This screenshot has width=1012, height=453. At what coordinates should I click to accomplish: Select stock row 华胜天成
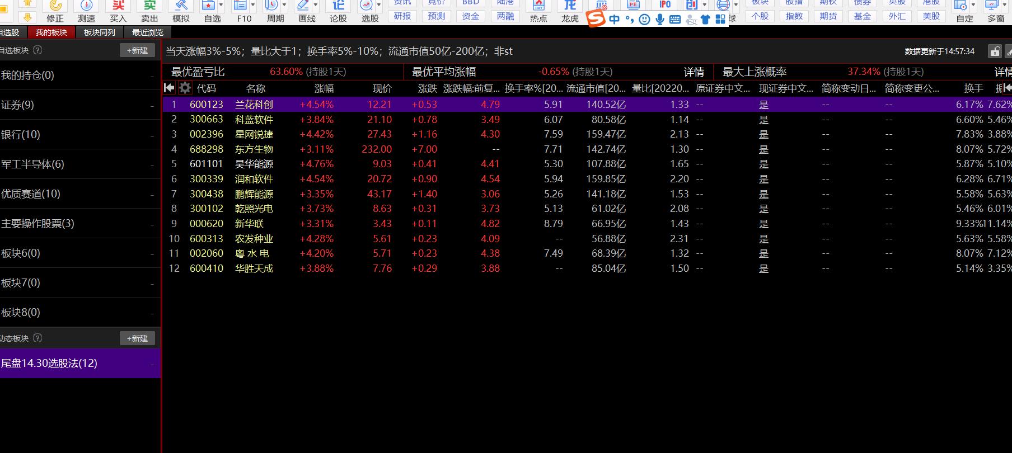(587, 268)
